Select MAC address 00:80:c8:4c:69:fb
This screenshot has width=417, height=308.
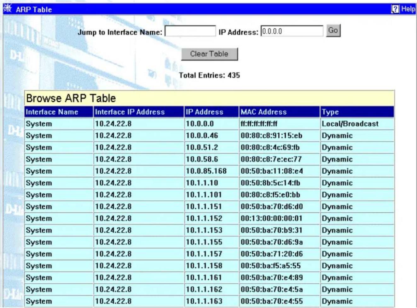click(x=270, y=147)
